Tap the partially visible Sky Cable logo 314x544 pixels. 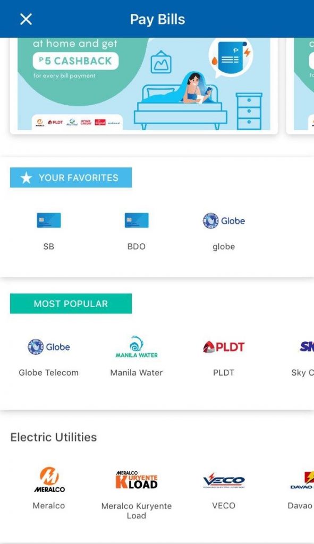coord(307,346)
